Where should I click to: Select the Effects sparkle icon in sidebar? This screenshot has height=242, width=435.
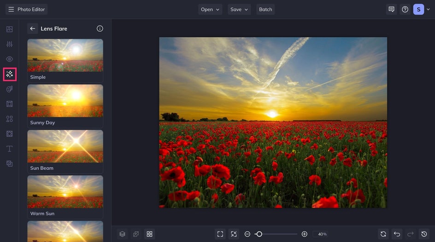tap(10, 74)
